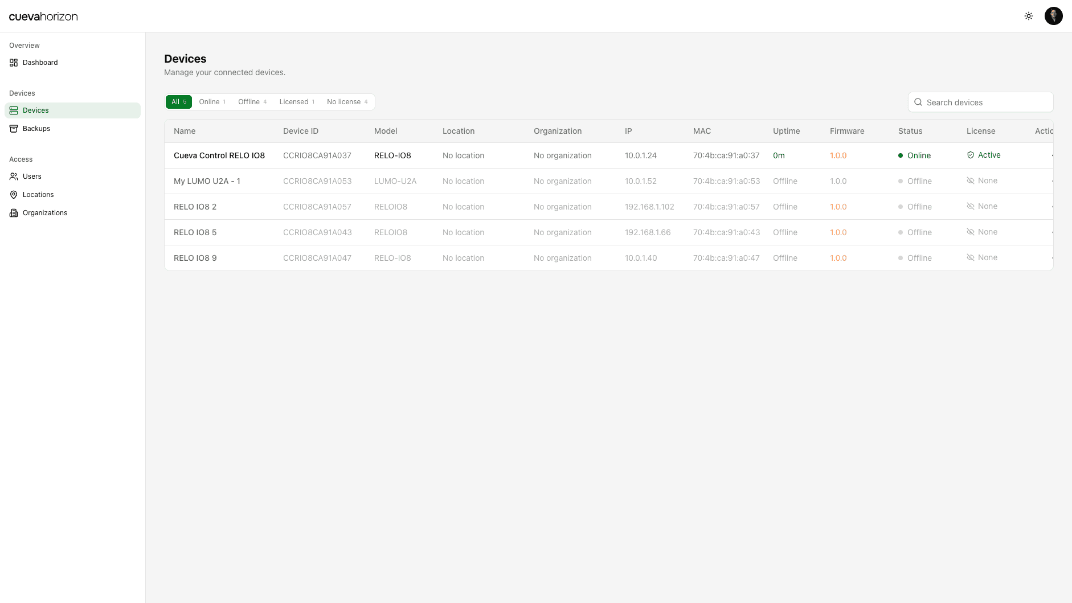Click the IP column header
Screen dimensions: 1072x603
(628, 131)
